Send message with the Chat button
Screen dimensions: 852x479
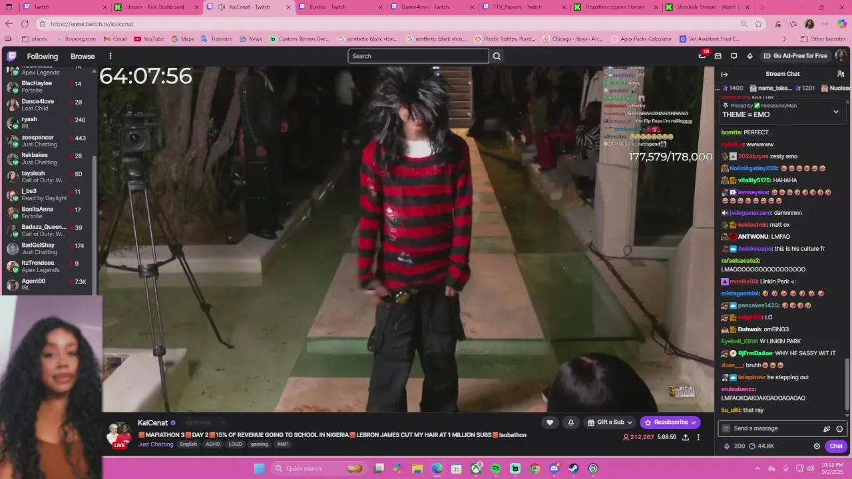[836, 446]
